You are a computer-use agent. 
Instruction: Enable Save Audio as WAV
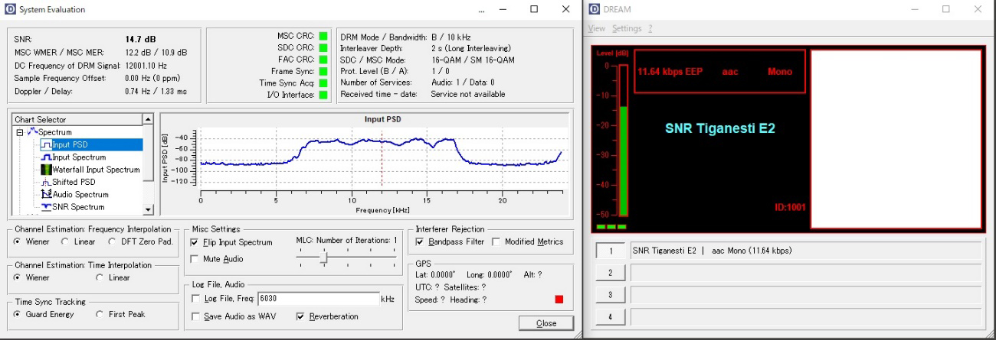(x=195, y=316)
